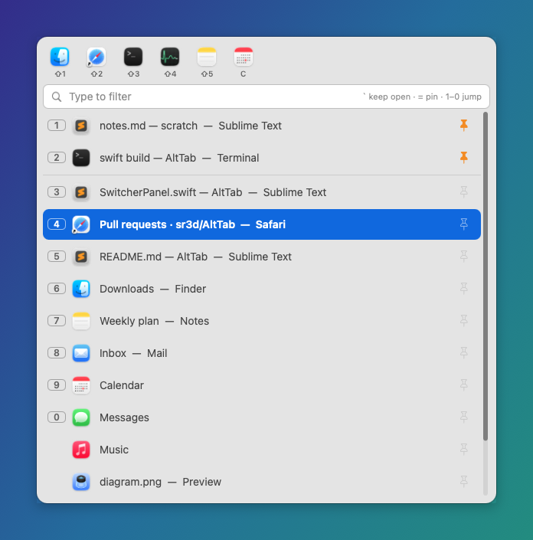Viewport: 533px width, 540px height.
Task: Pin the Music window
Action: (464, 449)
